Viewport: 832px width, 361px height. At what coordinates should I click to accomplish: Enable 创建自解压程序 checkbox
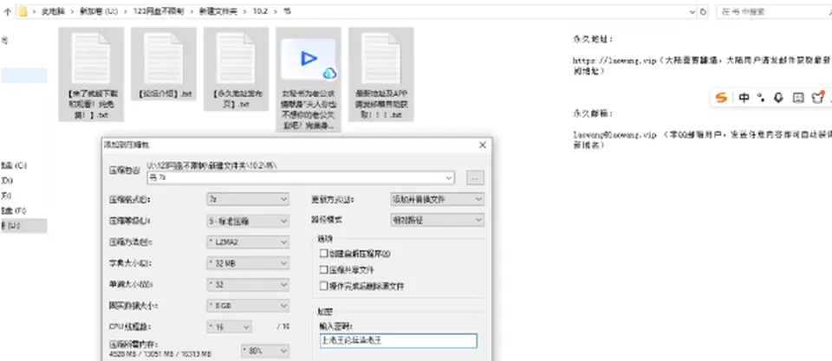click(x=323, y=254)
